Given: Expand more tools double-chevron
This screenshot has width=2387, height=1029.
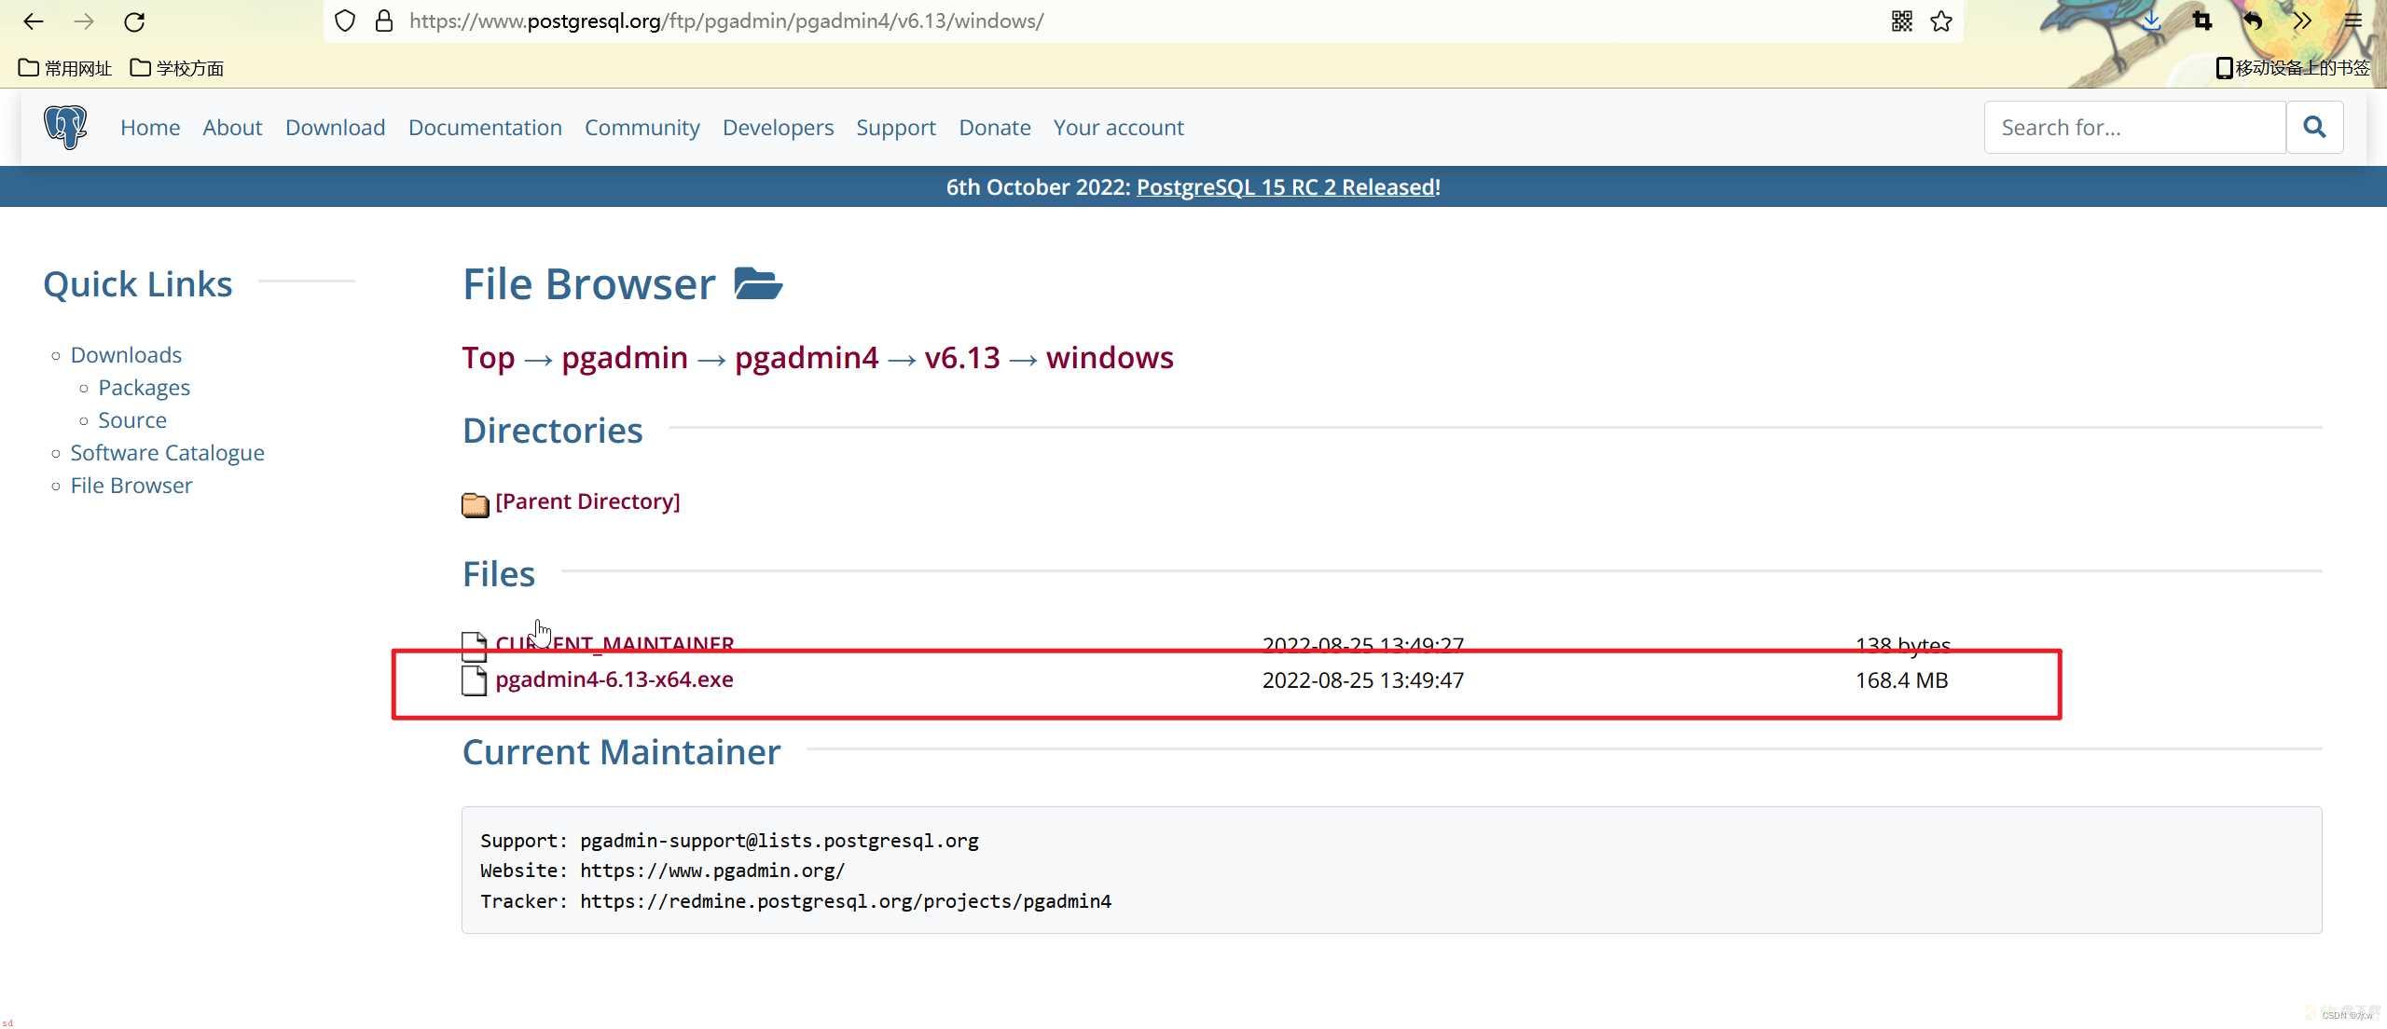Looking at the screenshot, I should tap(2302, 21).
